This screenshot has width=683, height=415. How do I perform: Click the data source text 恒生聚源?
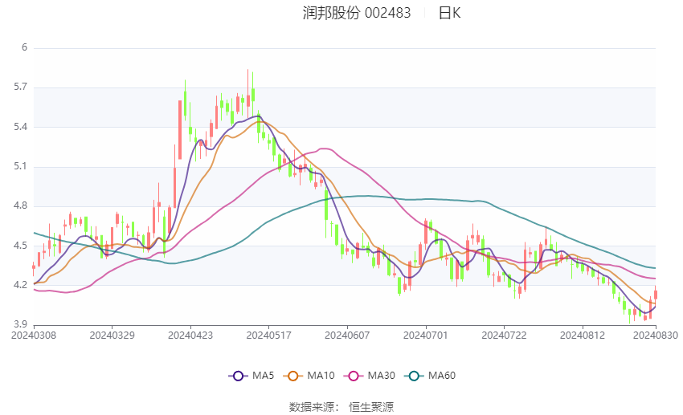[371, 407]
